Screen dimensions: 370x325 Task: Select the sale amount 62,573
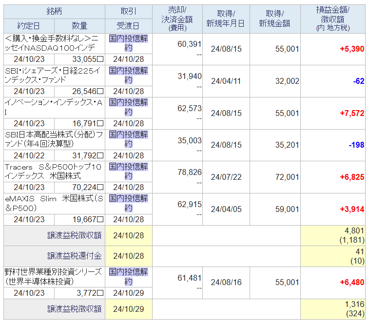pyautogui.click(x=190, y=109)
